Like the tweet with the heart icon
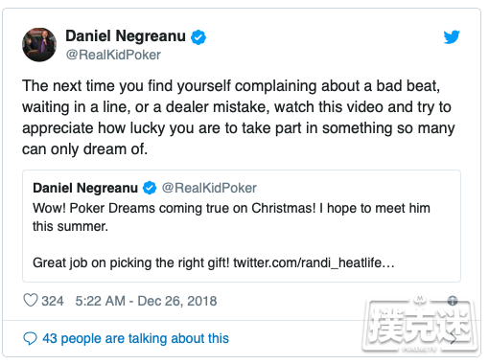489x364 pixels. 31,301
